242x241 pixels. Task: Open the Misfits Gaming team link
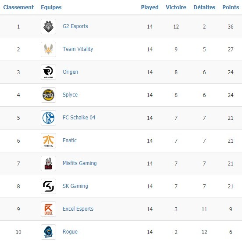[x=80, y=163]
